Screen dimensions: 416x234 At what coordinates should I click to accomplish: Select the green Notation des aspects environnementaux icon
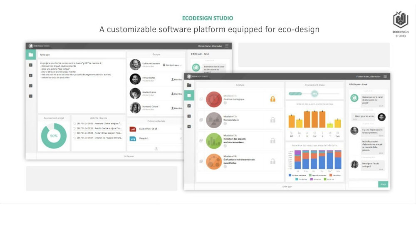[x=214, y=140]
